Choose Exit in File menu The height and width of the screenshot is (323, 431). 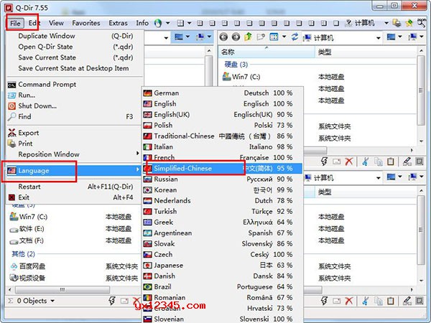point(74,197)
